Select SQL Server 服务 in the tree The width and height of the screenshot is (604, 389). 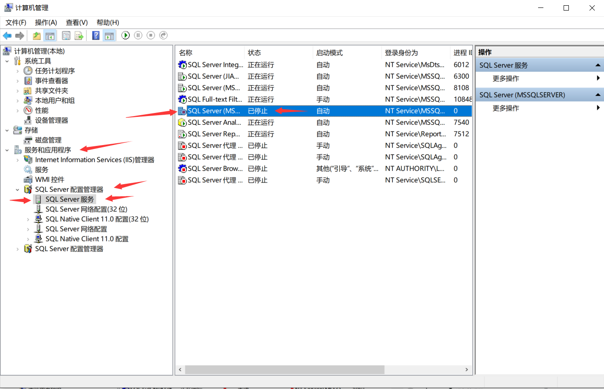coord(69,199)
